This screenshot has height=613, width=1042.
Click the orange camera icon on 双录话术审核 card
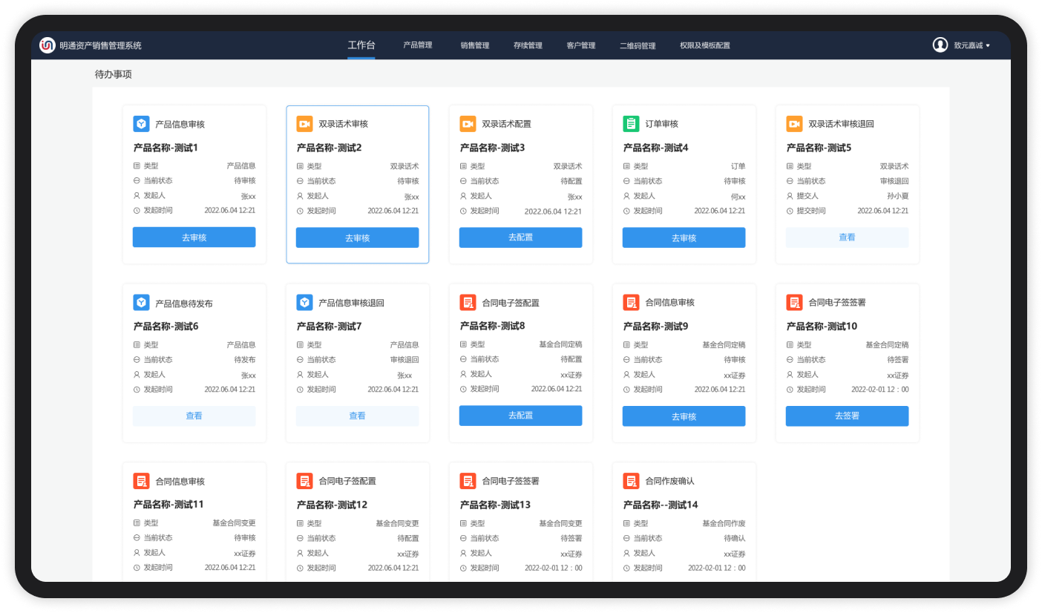tap(304, 124)
